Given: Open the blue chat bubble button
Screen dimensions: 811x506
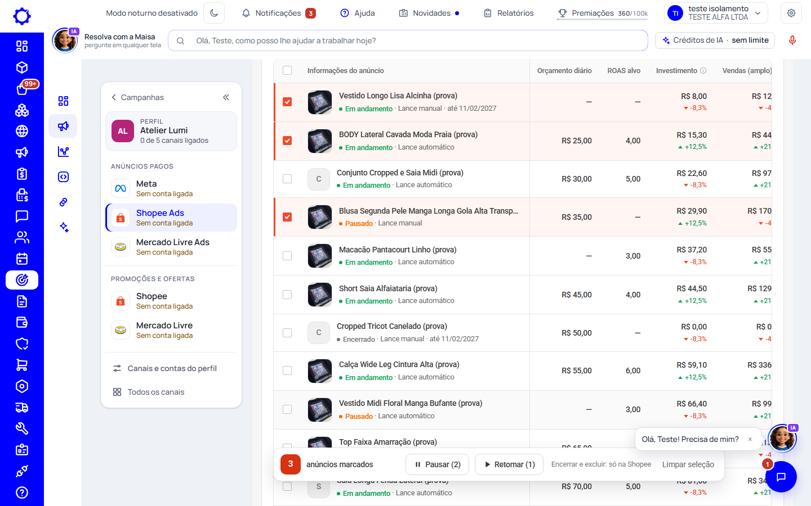Looking at the screenshot, I should (x=781, y=477).
